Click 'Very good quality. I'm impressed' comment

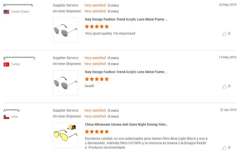point(110,34)
